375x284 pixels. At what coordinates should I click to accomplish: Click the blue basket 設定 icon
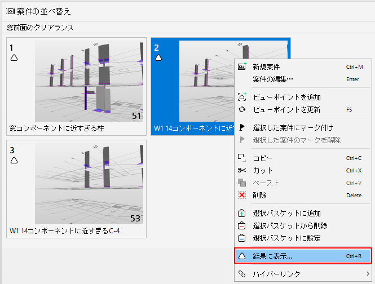point(242,238)
